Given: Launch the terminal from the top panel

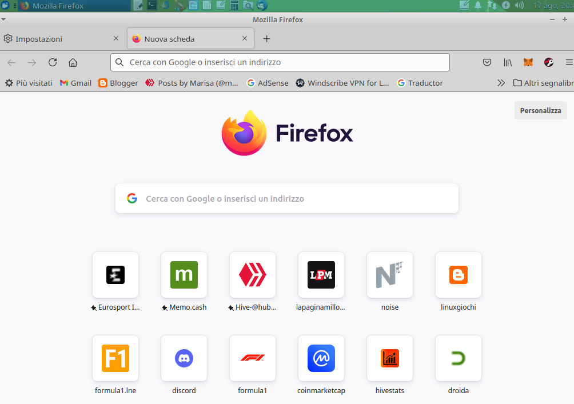Looking at the screenshot, I should [x=152, y=6].
